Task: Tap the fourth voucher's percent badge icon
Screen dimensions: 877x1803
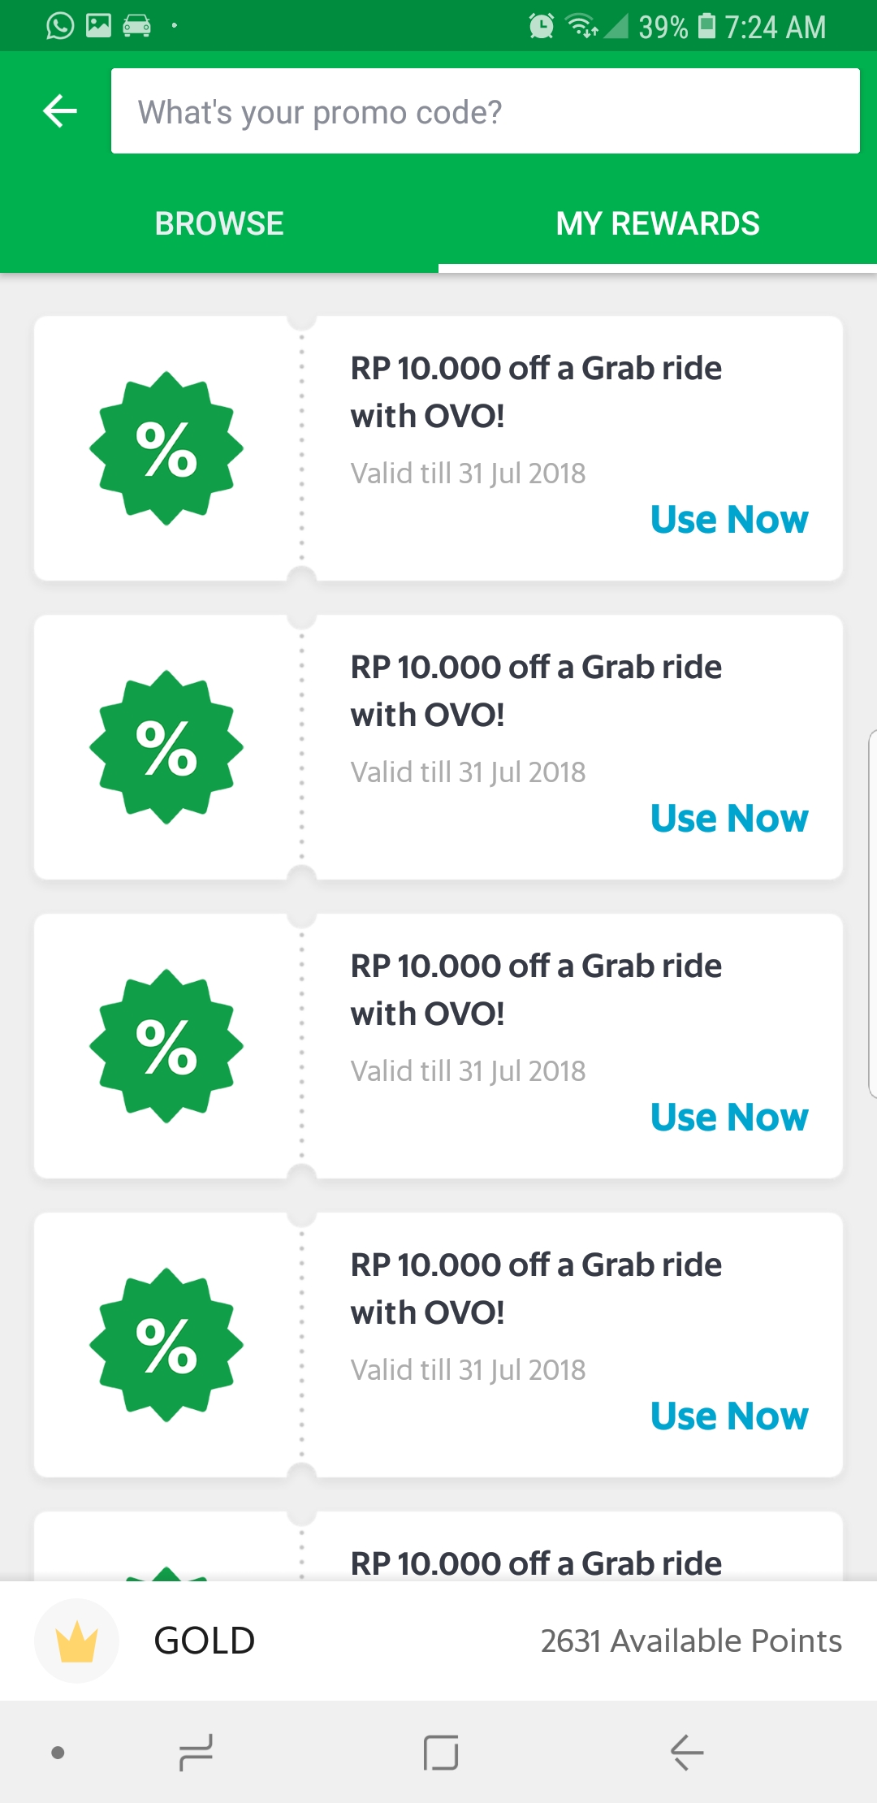Action: tap(166, 1345)
